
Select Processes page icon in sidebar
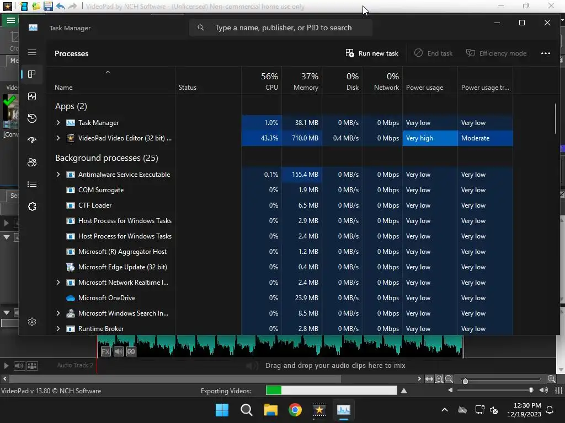click(32, 74)
